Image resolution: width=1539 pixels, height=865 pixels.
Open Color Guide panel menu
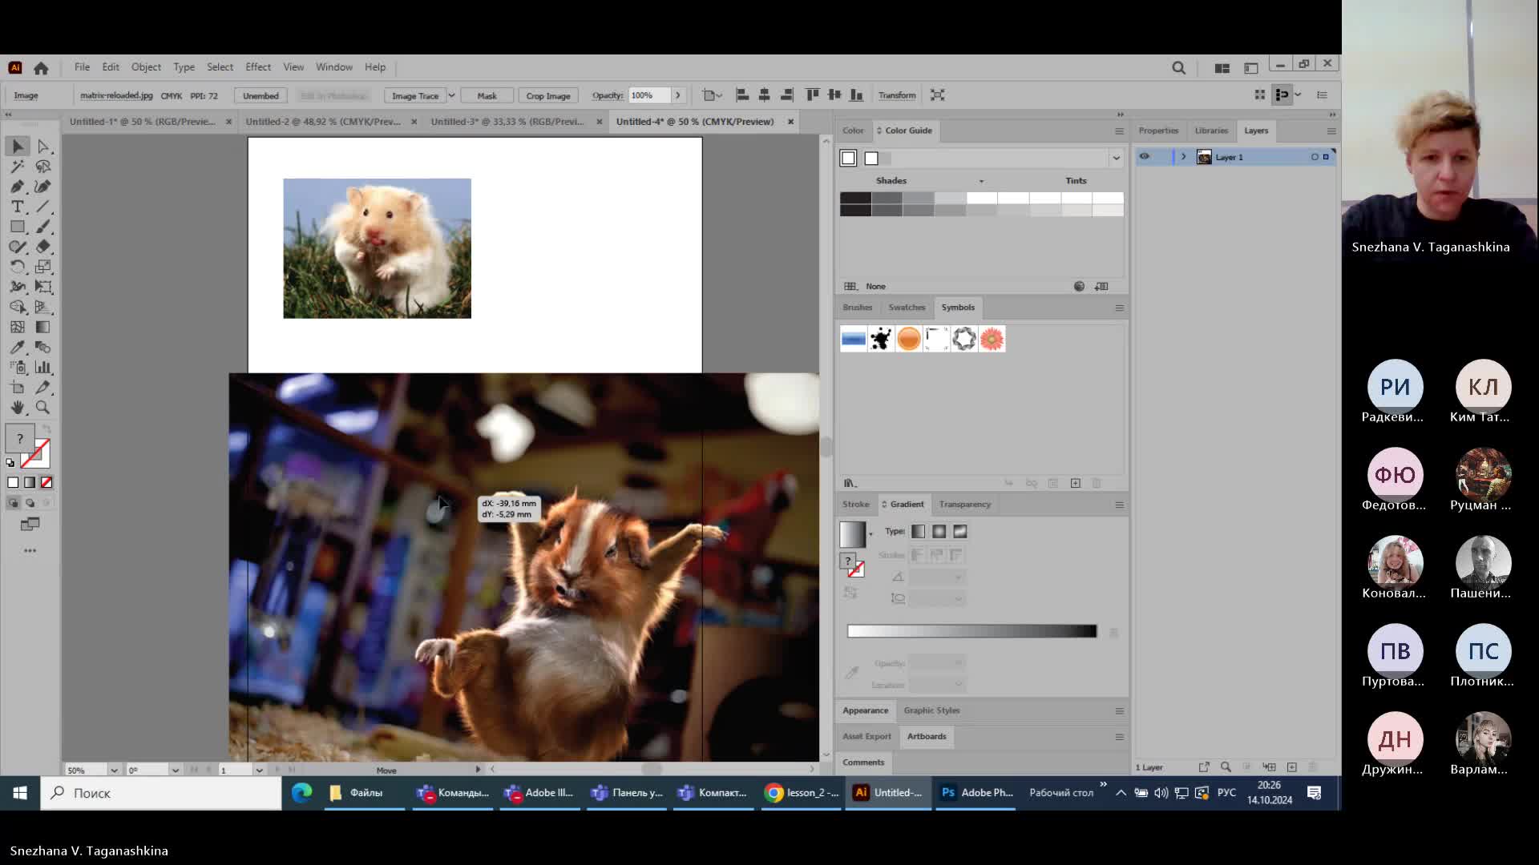1119,131
